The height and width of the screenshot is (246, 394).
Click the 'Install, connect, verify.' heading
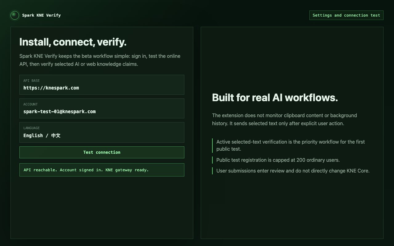(73, 42)
